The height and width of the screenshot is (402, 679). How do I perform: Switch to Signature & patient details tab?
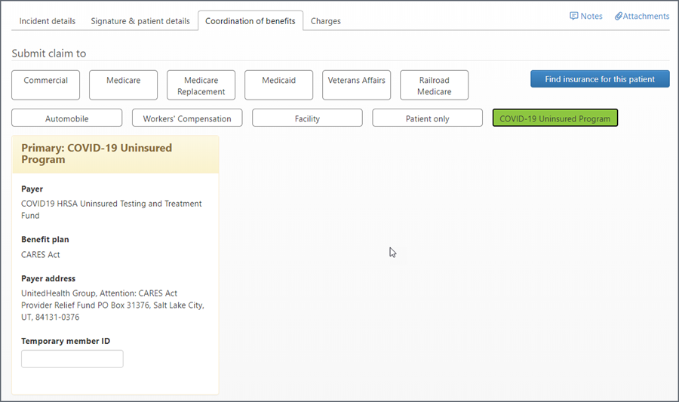tap(140, 21)
